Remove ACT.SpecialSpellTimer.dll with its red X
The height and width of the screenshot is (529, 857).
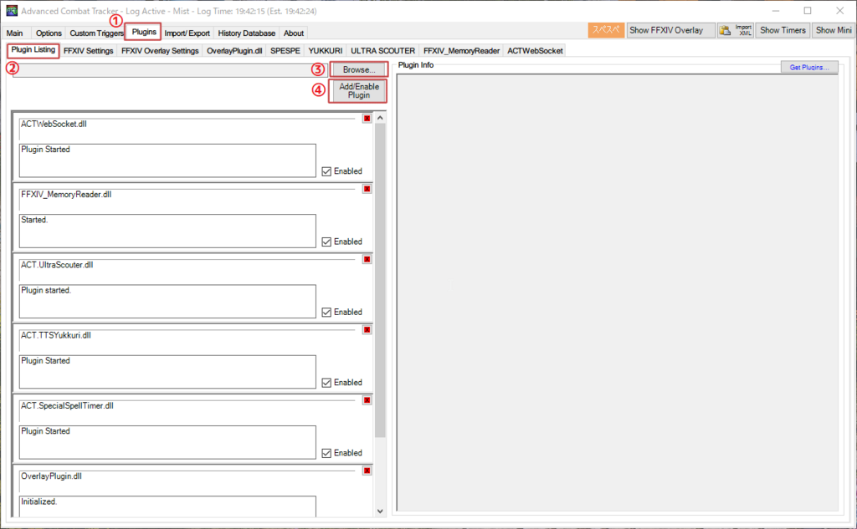367,400
